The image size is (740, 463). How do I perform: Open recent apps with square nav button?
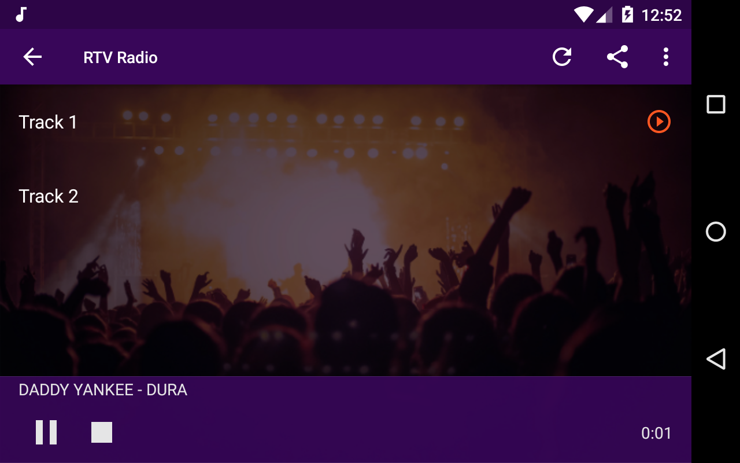click(716, 104)
